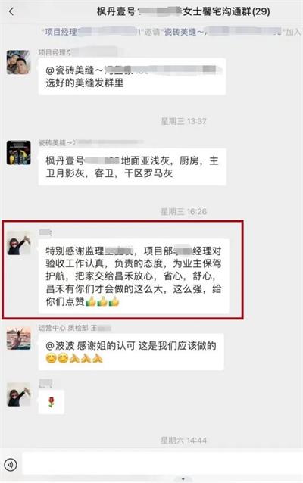Open the 瓷砖美缝 sender's avatar

(x=18, y=152)
